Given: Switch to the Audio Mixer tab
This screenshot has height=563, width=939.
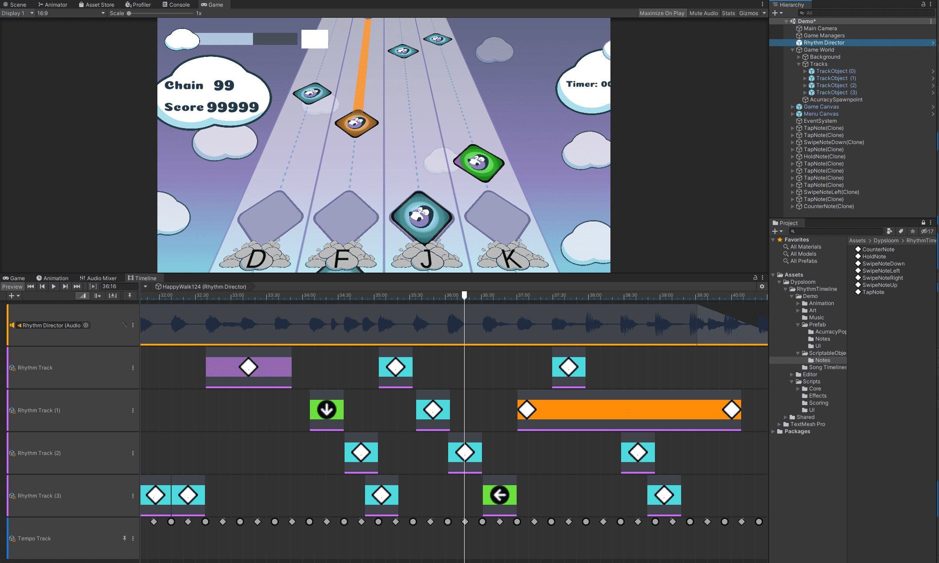Looking at the screenshot, I should pyautogui.click(x=98, y=278).
